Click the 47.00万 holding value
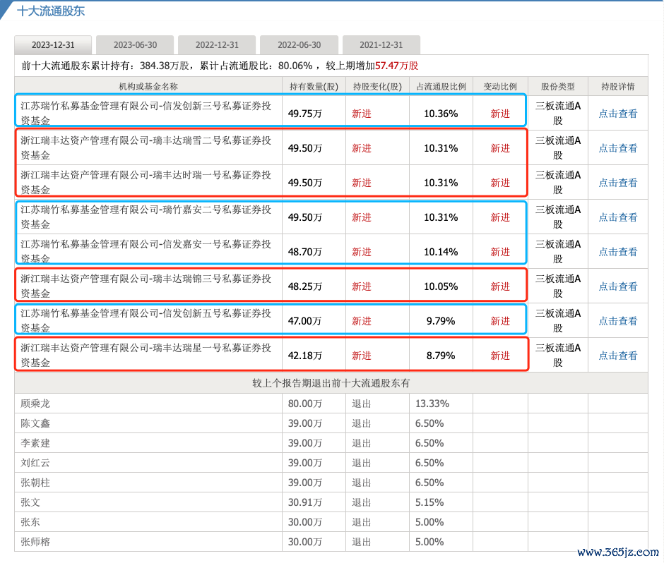 pyautogui.click(x=305, y=322)
